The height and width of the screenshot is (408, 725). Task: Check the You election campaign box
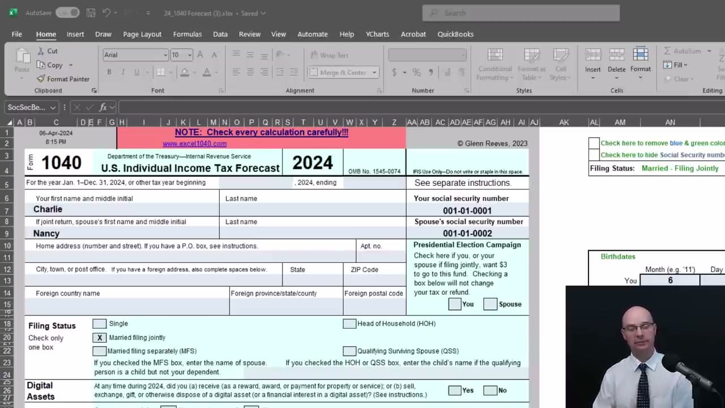click(454, 304)
